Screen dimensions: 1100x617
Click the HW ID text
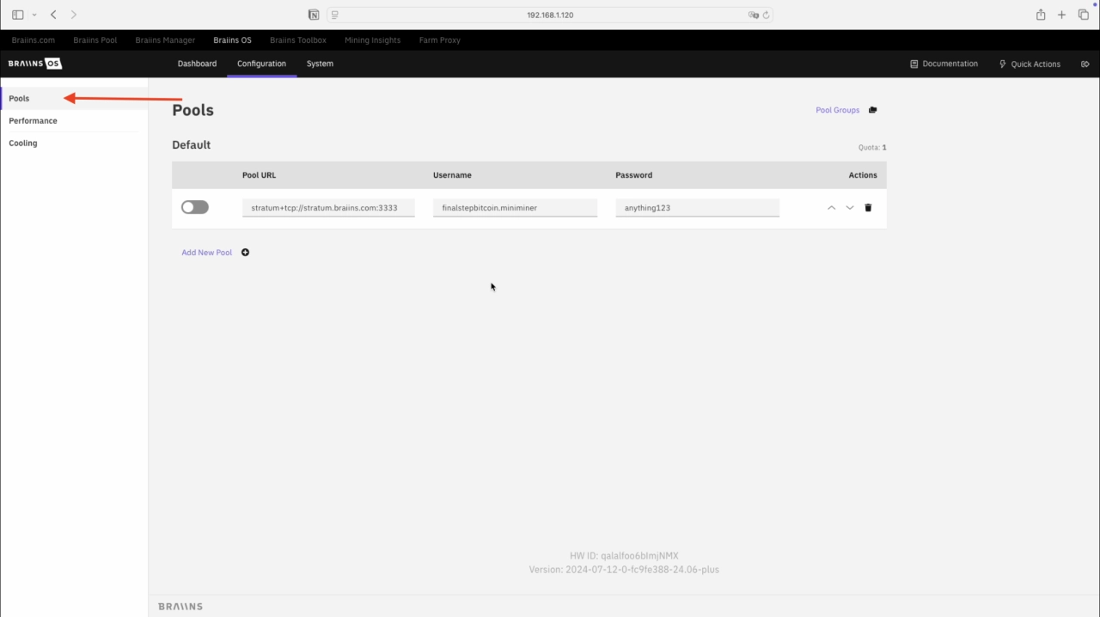click(x=624, y=556)
